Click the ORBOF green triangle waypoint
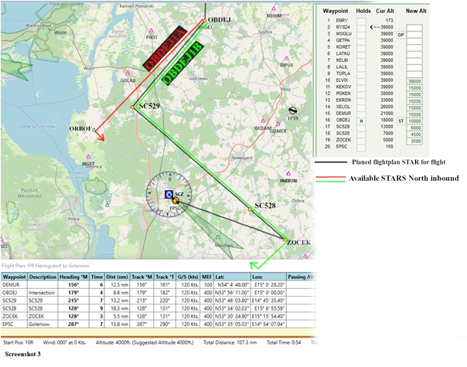467x367 pixels. tap(94, 130)
